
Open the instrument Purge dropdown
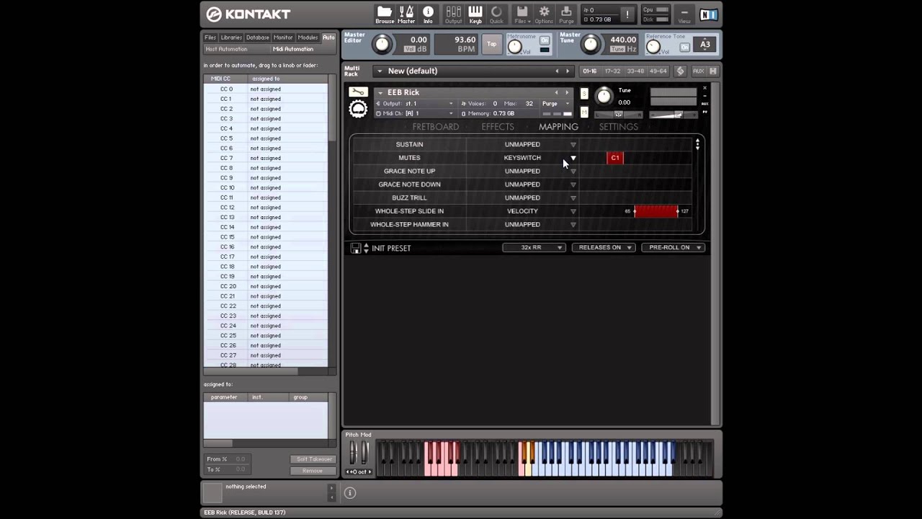(555, 104)
